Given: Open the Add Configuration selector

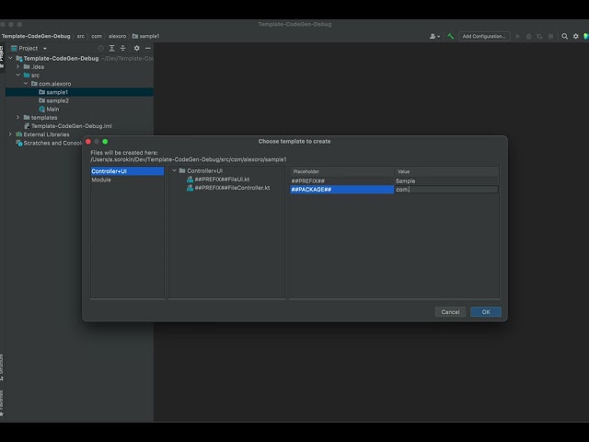Looking at the screenshot, I should pos(484,36).
